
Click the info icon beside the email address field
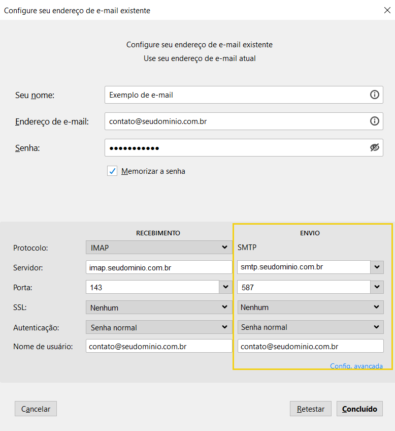(375, 121)
